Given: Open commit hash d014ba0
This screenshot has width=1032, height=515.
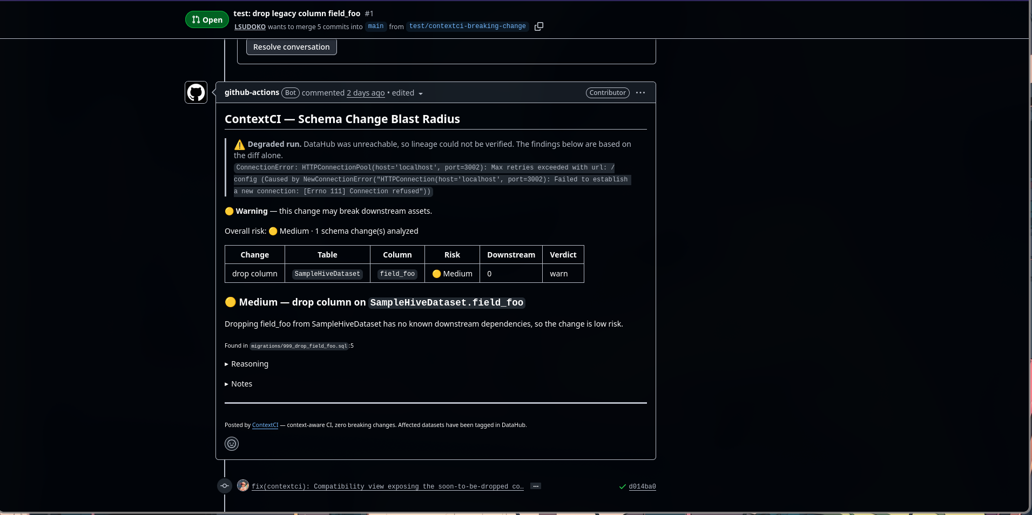Looking at the screenshot, I should tap(642, 486).
